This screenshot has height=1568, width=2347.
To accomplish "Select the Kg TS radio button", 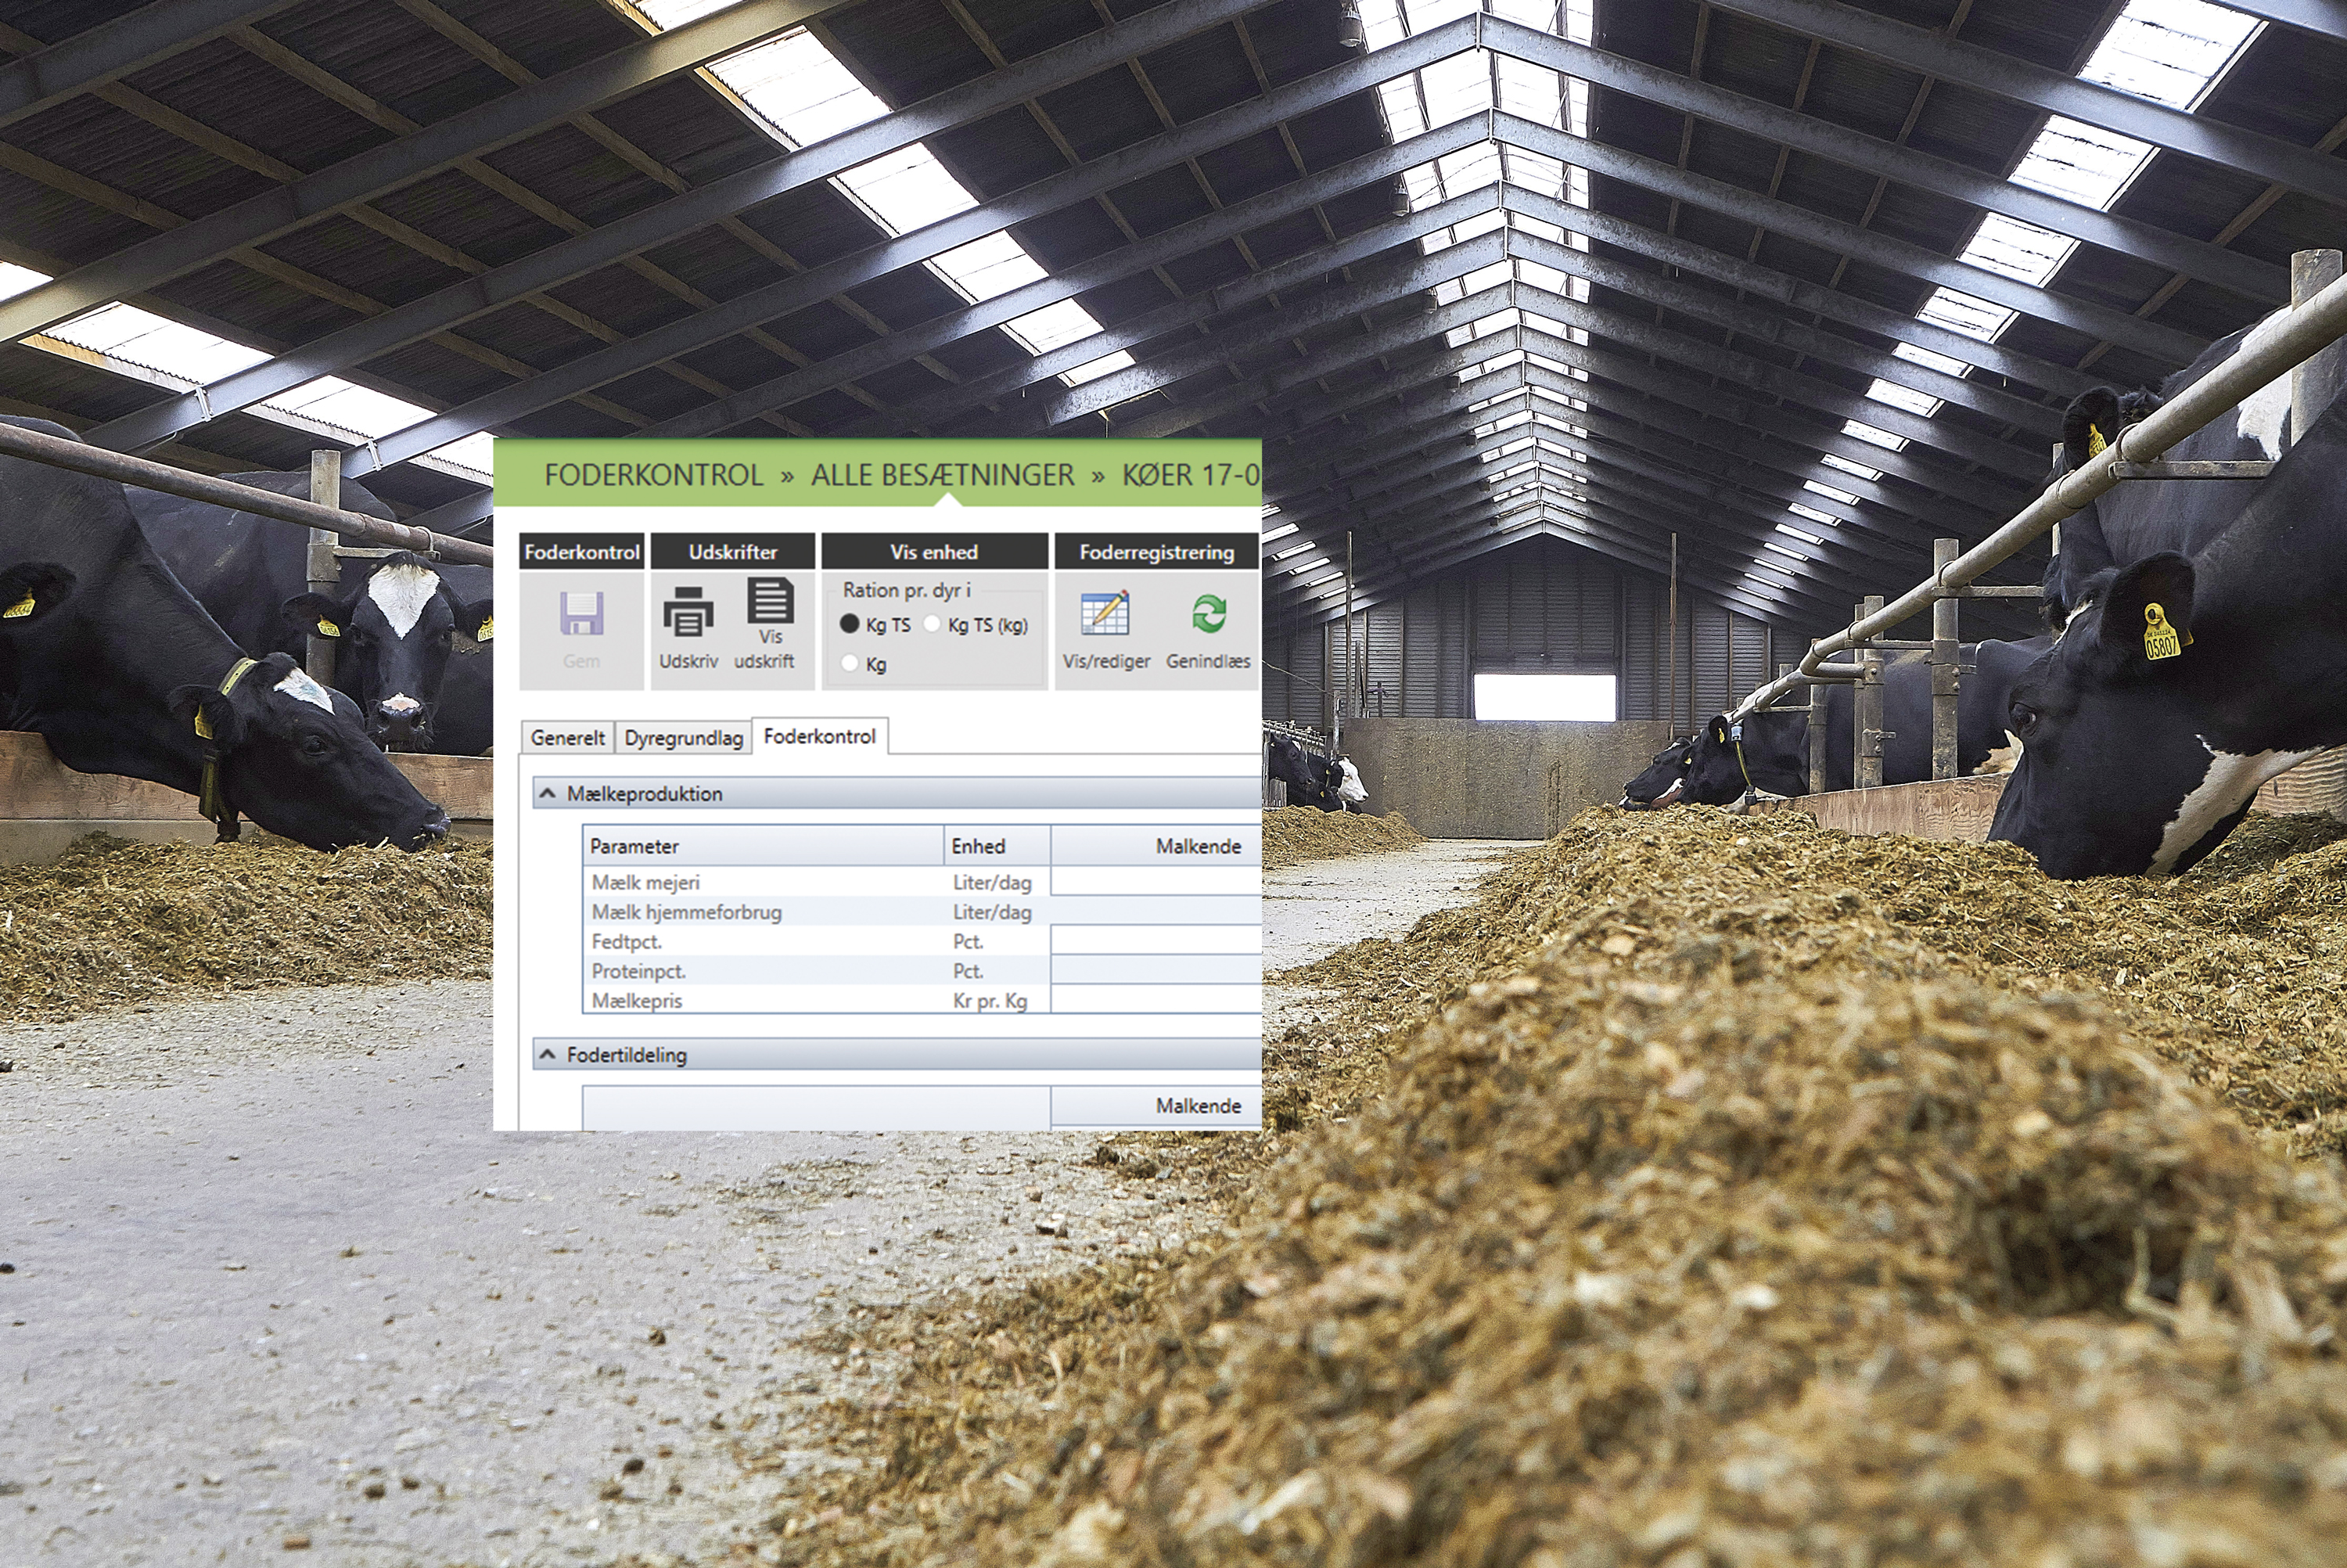I will point(850,624).
